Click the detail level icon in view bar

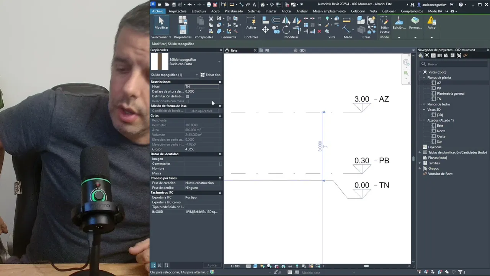249,266
